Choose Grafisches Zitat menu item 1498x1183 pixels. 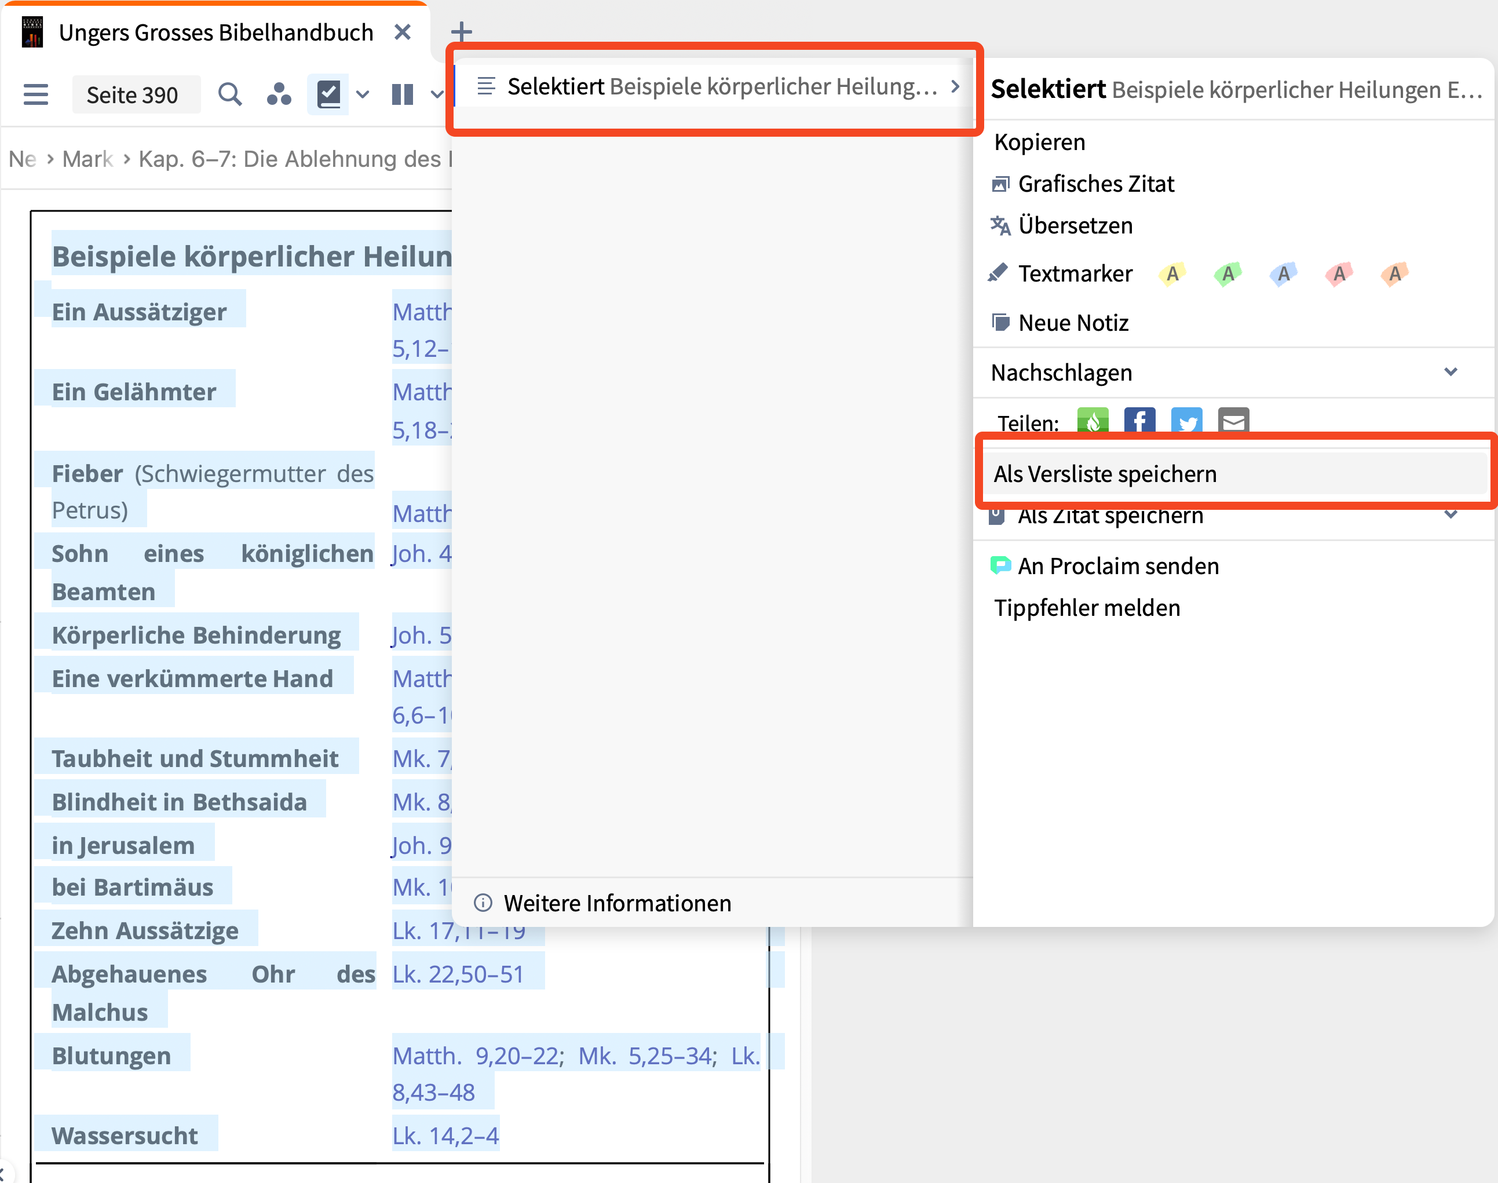[x=1097, y=184]
